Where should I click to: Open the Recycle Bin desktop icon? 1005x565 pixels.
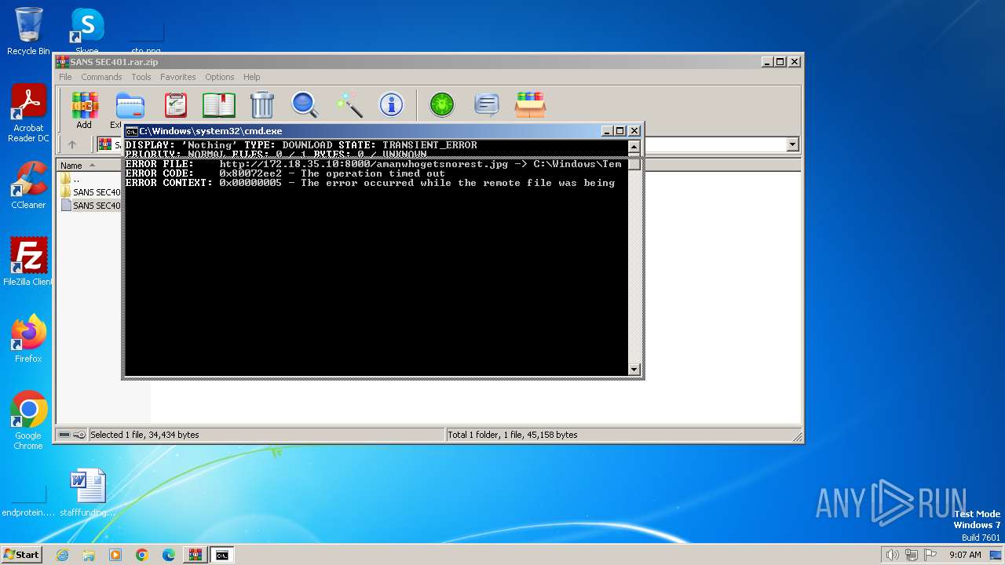tap(28, 31)
